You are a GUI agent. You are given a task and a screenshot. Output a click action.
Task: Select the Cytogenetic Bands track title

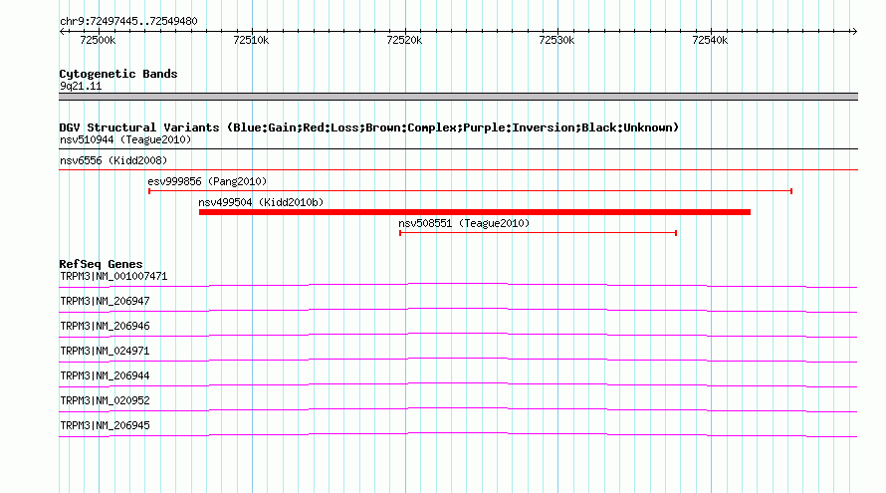click(x=118, y=74)
